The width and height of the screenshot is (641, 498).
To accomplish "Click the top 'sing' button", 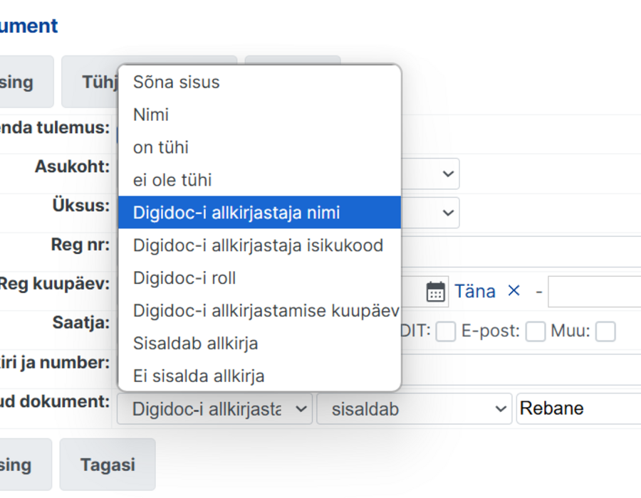I will (26, 82).
